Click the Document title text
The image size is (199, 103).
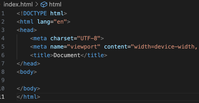click(x=67, y=55)
